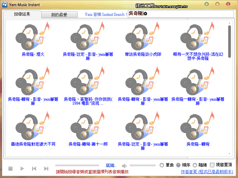This screenshot has height=178, width=238.
Task: Click headphone icon above 吳奇隆一轉彎 - 影音
Action: (198, 81)
